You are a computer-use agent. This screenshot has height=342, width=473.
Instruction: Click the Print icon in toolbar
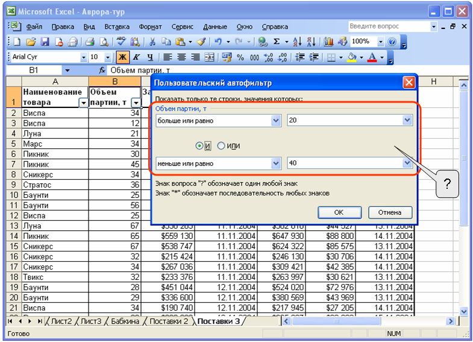point(89,42)
